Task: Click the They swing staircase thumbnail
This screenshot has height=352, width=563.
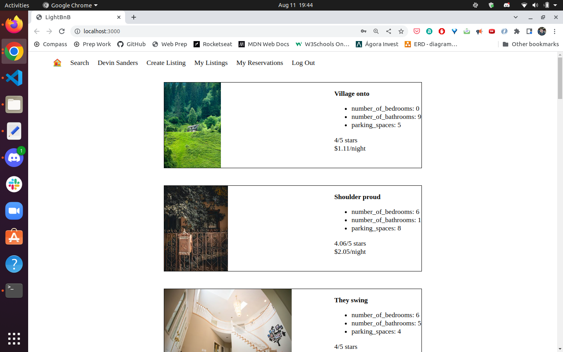Action: (x=228, y=320)
